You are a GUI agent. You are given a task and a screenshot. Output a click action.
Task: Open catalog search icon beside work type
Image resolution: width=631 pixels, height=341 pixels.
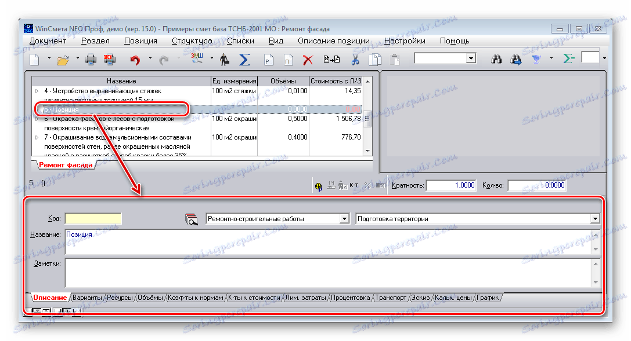coord(191,219)
